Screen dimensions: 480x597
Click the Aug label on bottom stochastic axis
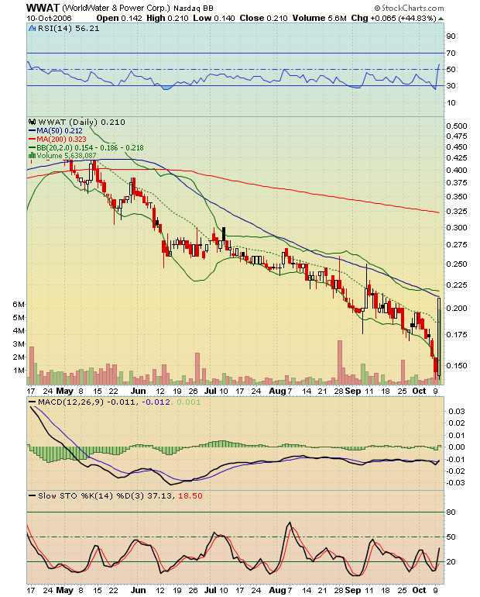click(x=277, y=590)
